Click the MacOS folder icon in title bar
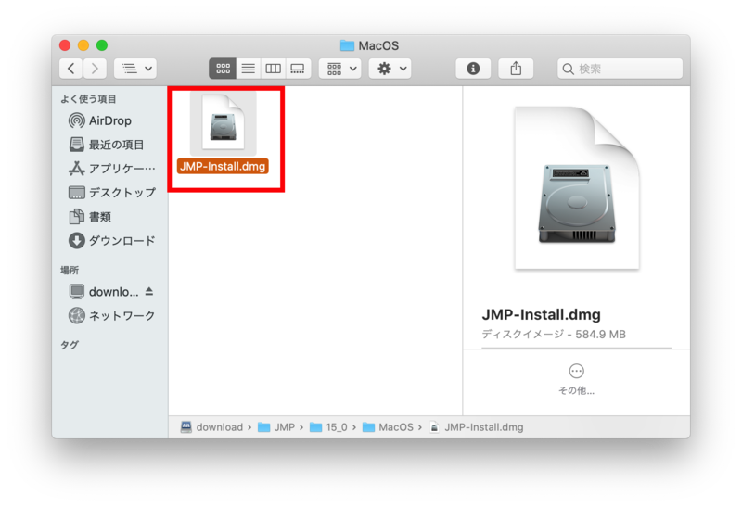Screen dimensions: 742x507 tap(347, 45)
